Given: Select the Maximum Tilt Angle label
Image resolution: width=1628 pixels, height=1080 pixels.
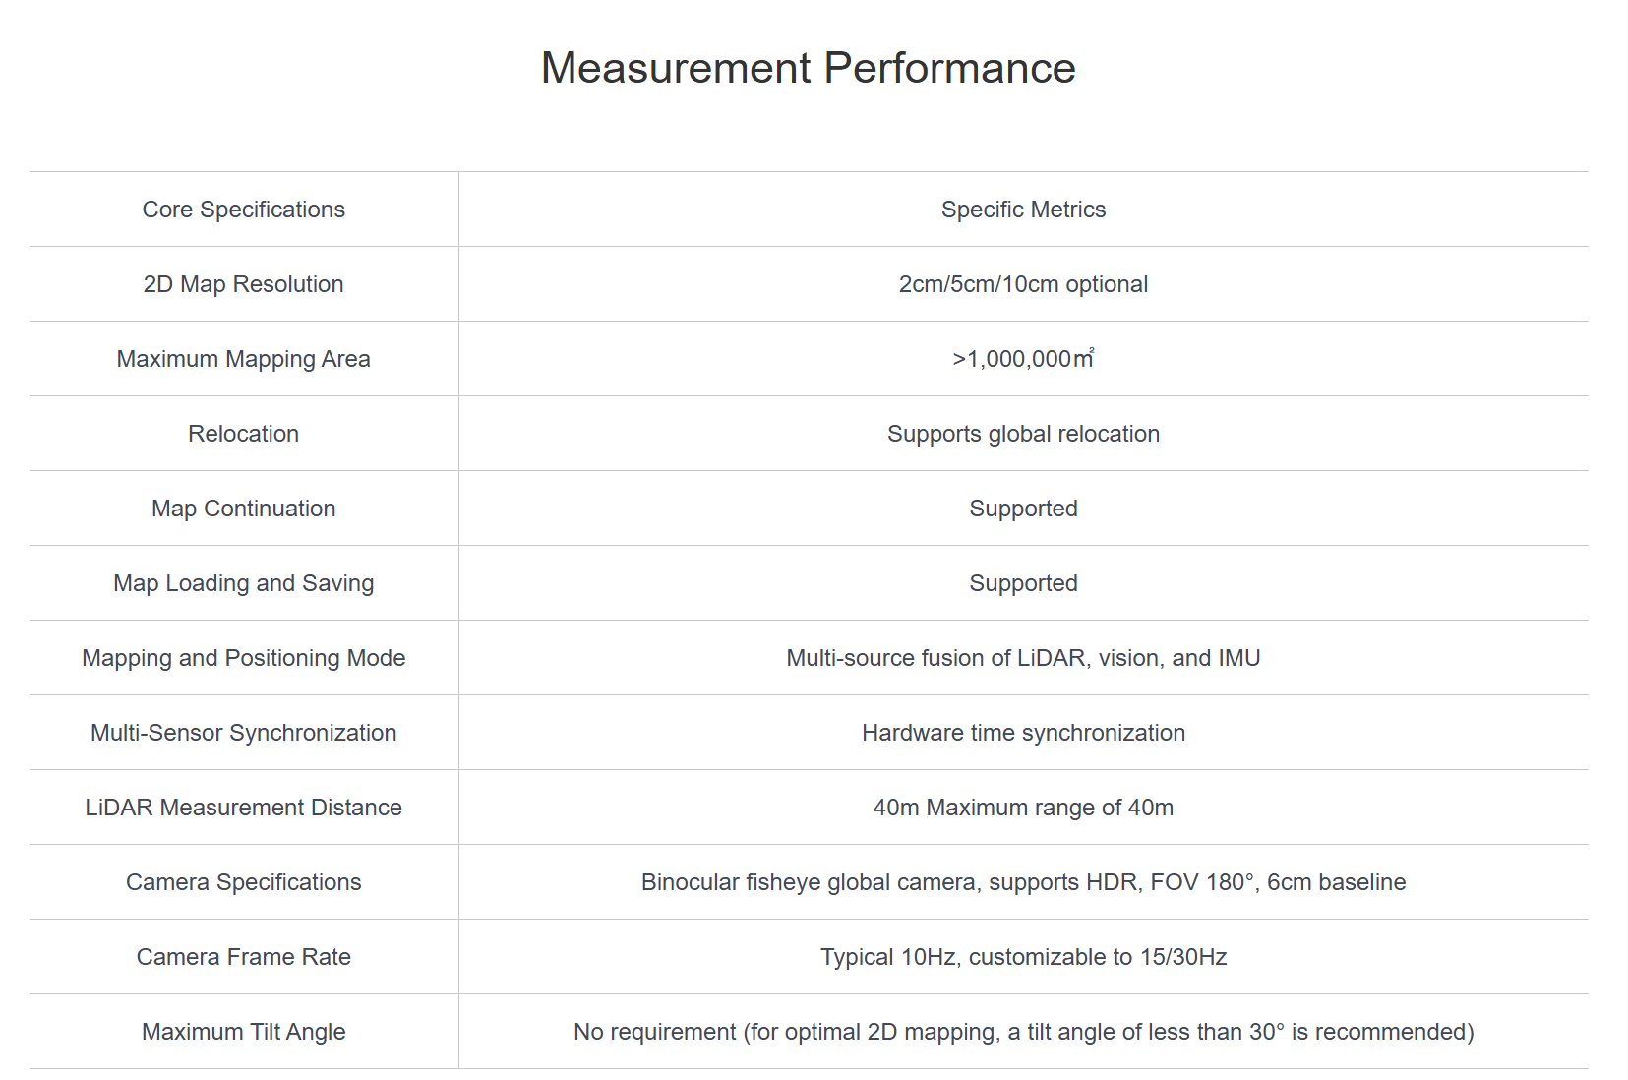Looking at the screenshot, I should 243,1032.
